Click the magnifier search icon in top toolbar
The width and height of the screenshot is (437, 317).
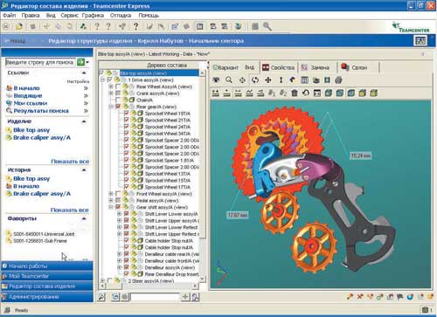tap(267, 26)
